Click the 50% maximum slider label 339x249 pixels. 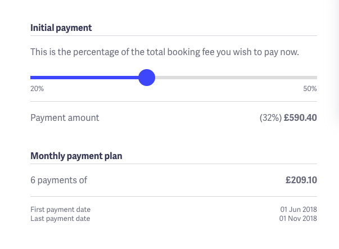click(310, 89)
